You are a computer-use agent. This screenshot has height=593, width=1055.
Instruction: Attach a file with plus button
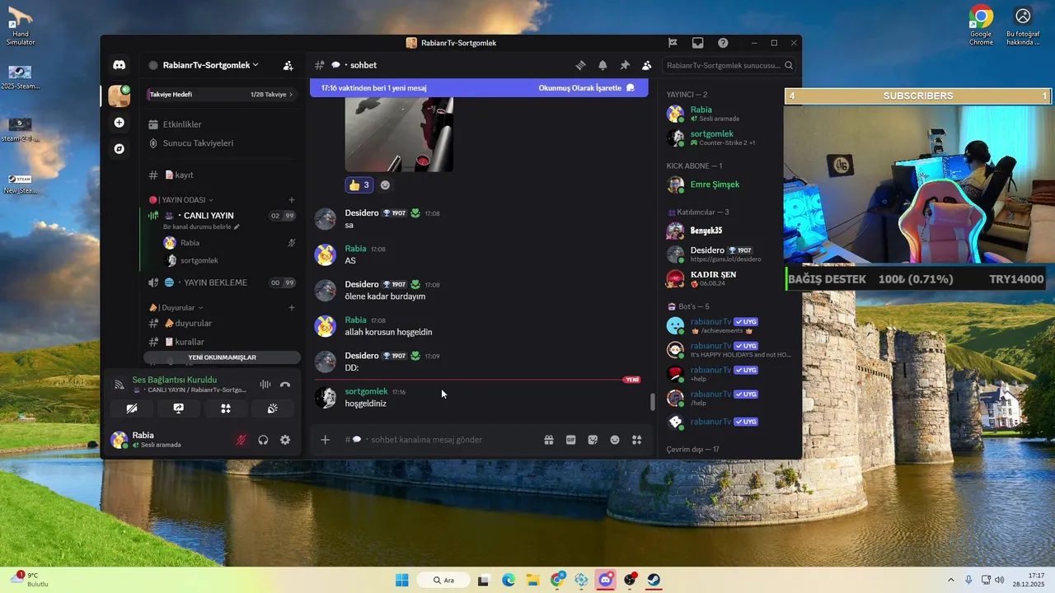[325, 440]
